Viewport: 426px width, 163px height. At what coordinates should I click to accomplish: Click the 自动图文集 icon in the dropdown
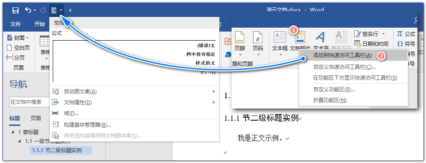55,91
